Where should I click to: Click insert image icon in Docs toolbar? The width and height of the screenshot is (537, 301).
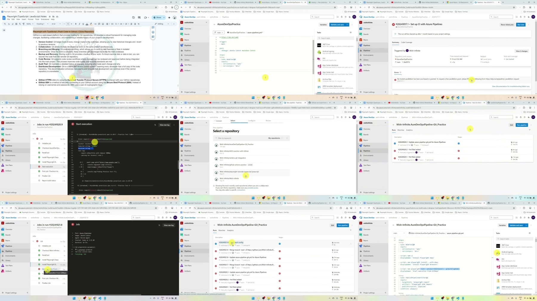(103, 24)
